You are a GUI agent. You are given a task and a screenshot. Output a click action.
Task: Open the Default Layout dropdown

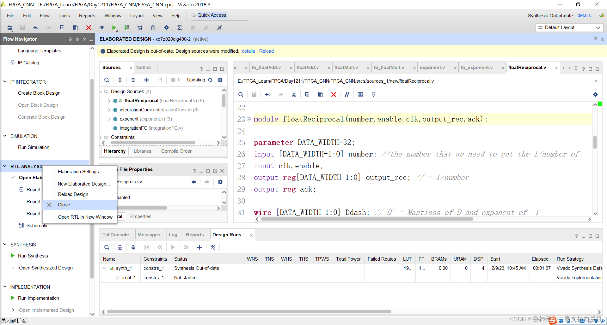[x=569, y=27]
